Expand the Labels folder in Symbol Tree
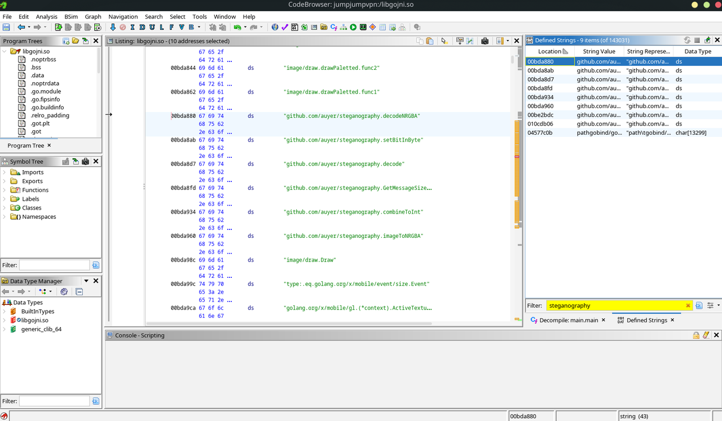The height and width of the screenshot is (421, 722). coord(5,199)
